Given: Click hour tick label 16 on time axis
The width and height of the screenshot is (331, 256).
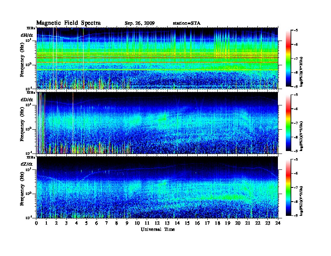Looking at the screenshot, I should (x=197, y=223).
